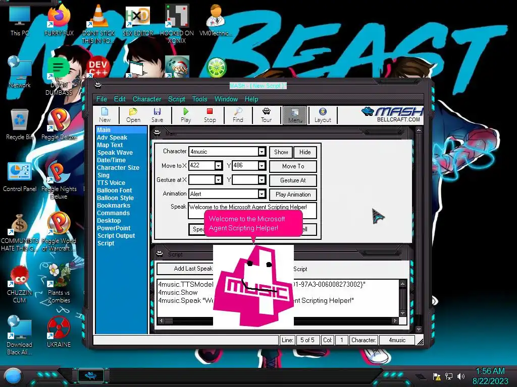Open the Help menu

click(x=251, y=99)
